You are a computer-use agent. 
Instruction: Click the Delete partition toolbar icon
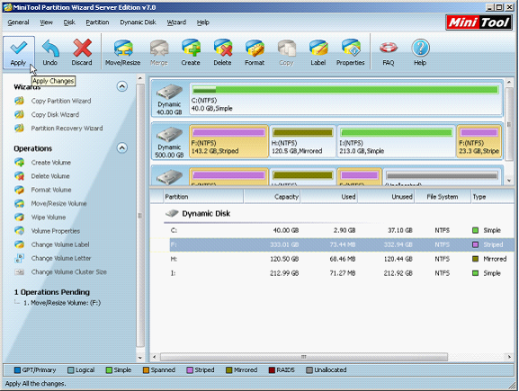pyautogui.click(x=223, y=49)
